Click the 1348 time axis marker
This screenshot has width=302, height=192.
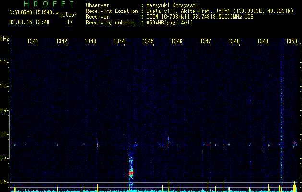(x=234, y=41)
